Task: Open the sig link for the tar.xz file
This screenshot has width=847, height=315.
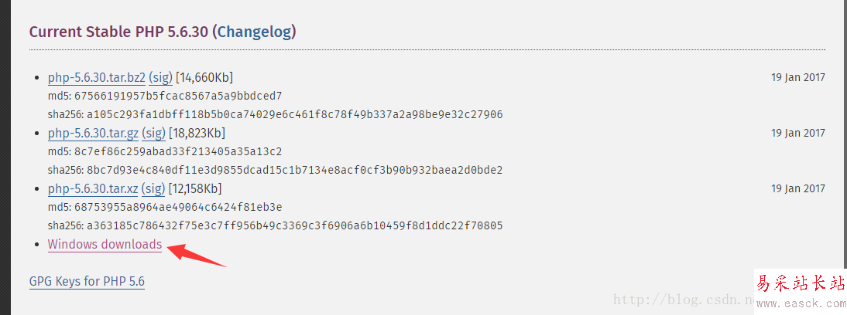Action: (154, 188)
